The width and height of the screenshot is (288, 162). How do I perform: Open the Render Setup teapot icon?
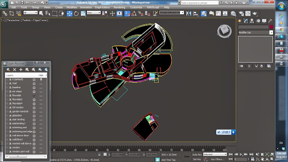tap(241, 13)
